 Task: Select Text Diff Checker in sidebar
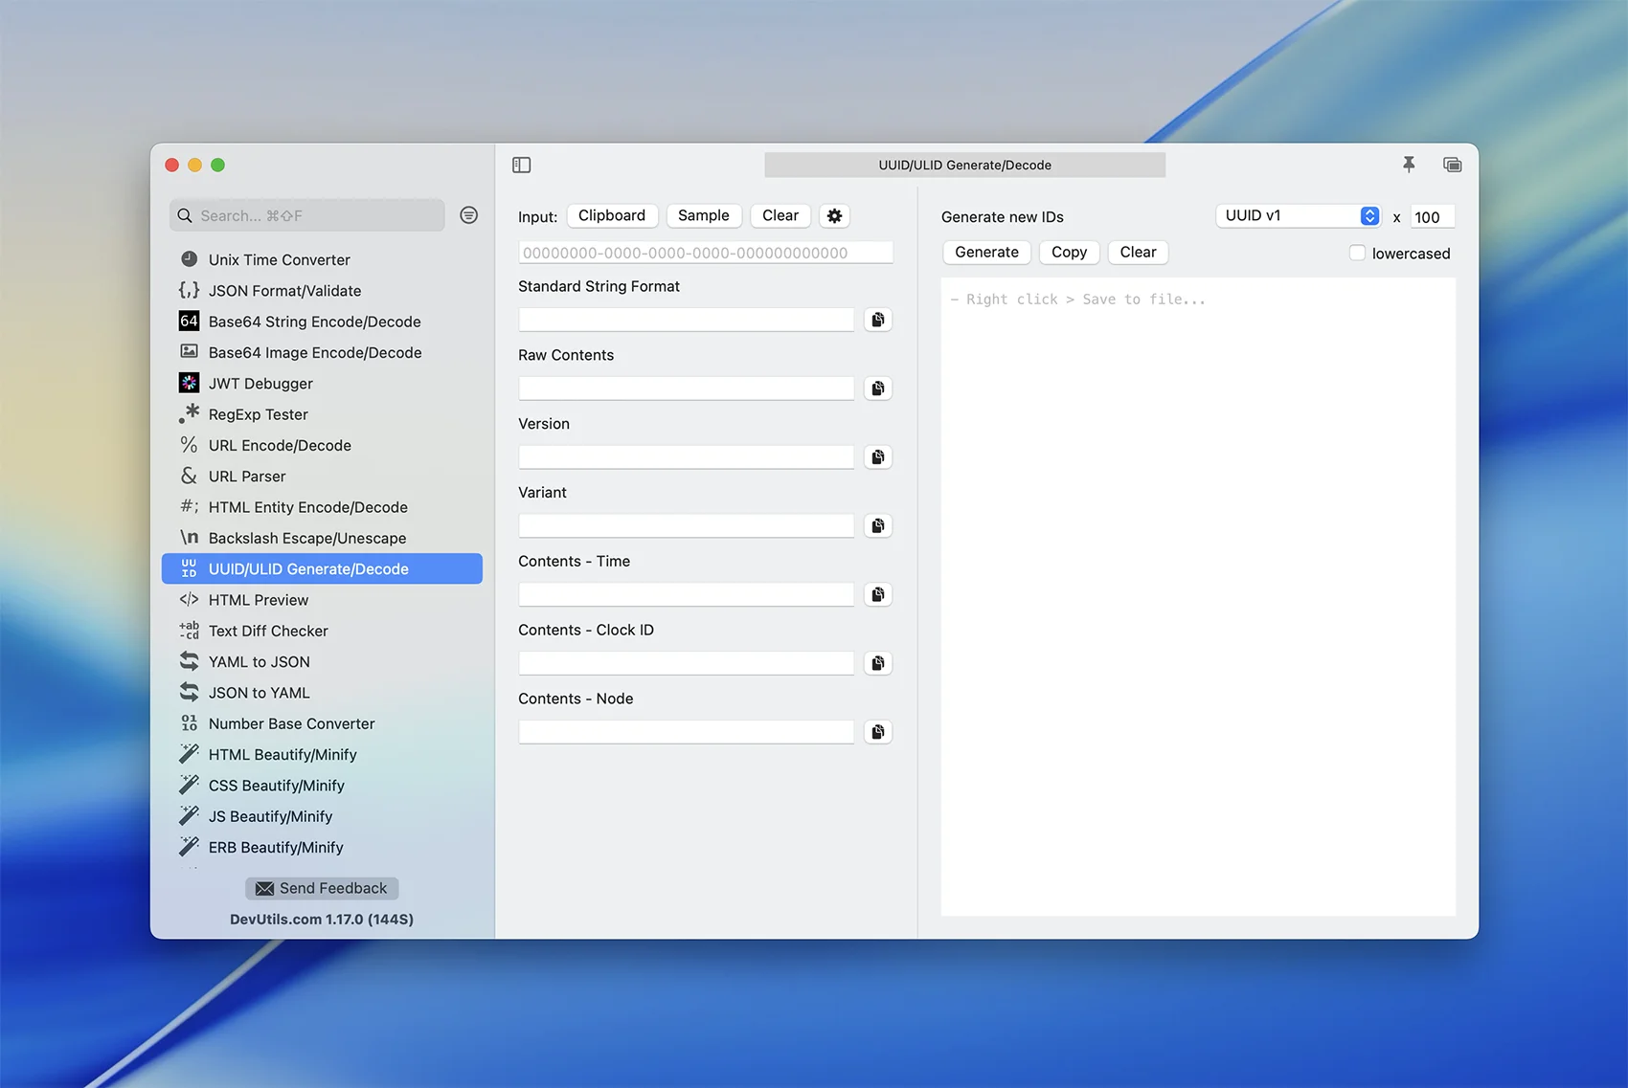point(268,632)
